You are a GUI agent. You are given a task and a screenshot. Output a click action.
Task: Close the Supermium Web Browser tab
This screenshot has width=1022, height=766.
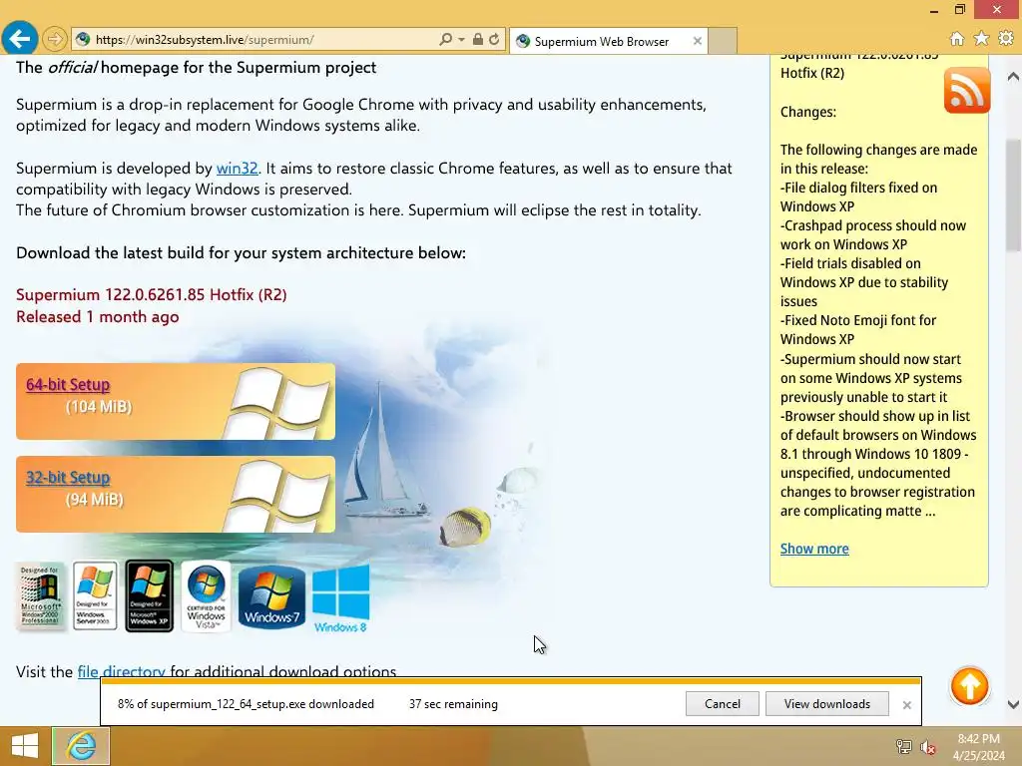click(x=698, y=41)
